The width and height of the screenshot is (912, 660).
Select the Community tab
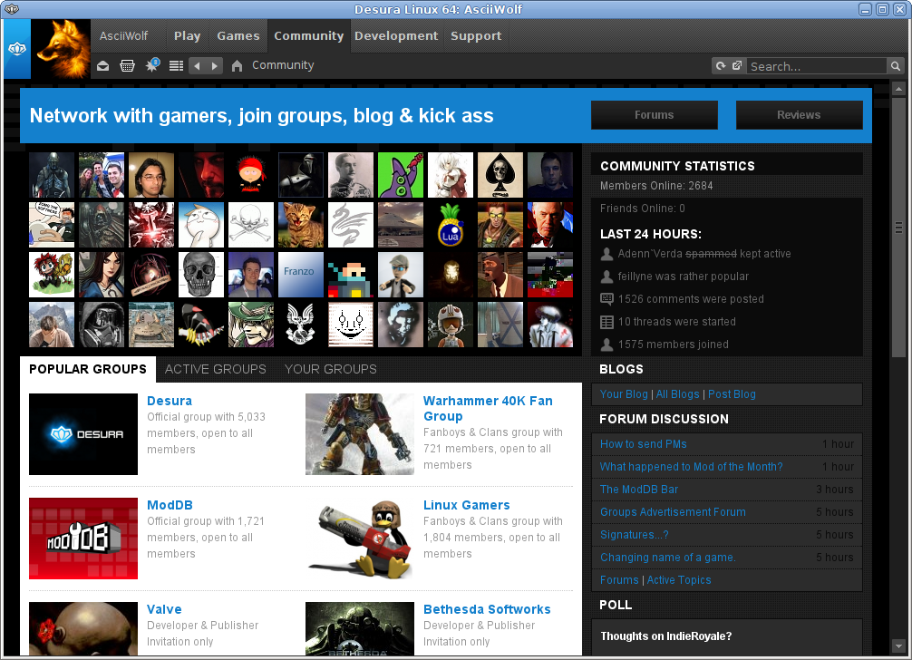click(309, 36)
